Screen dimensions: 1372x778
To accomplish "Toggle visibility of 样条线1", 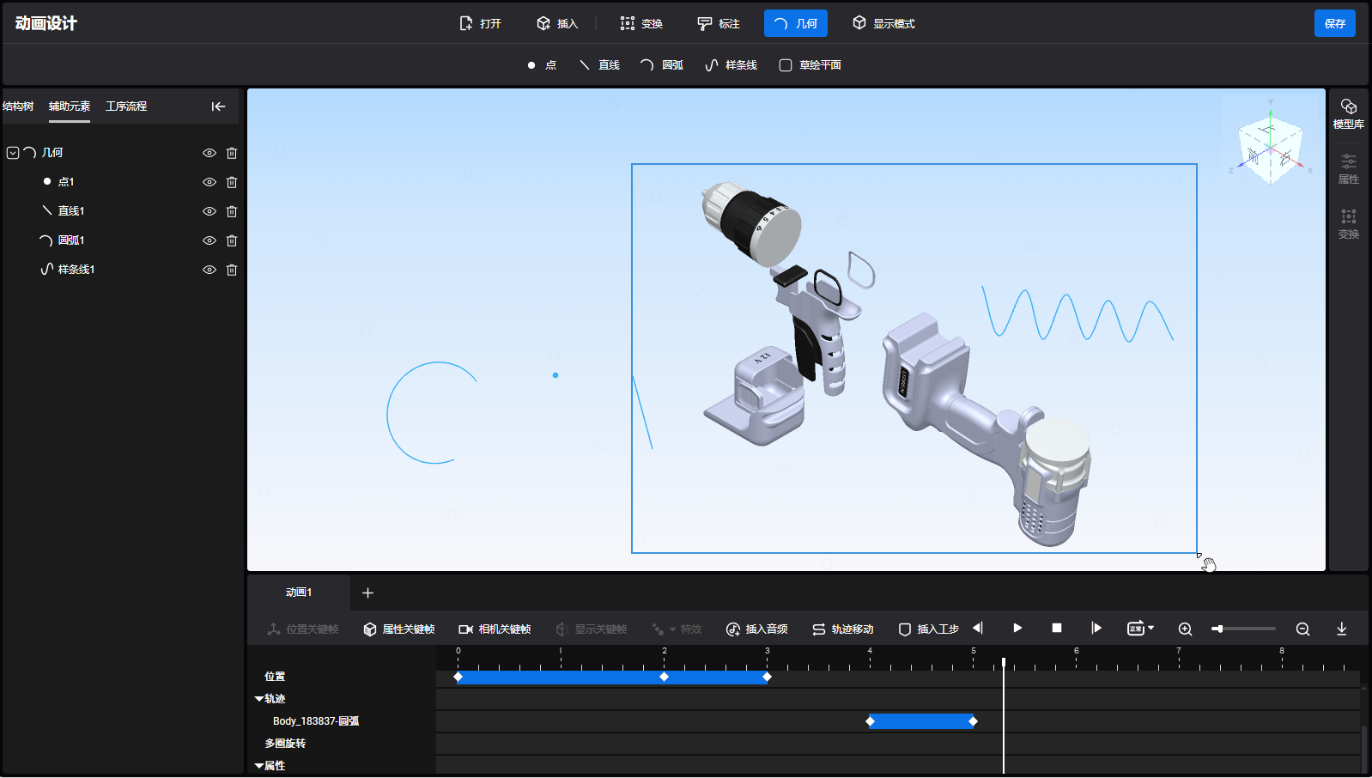I will 209,270.
